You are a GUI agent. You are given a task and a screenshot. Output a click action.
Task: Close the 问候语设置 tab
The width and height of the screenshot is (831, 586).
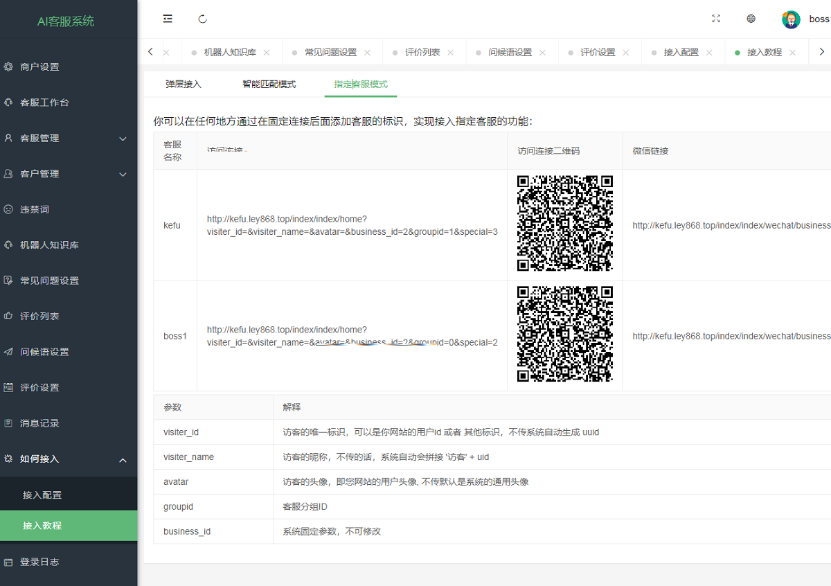click(542, 53)
